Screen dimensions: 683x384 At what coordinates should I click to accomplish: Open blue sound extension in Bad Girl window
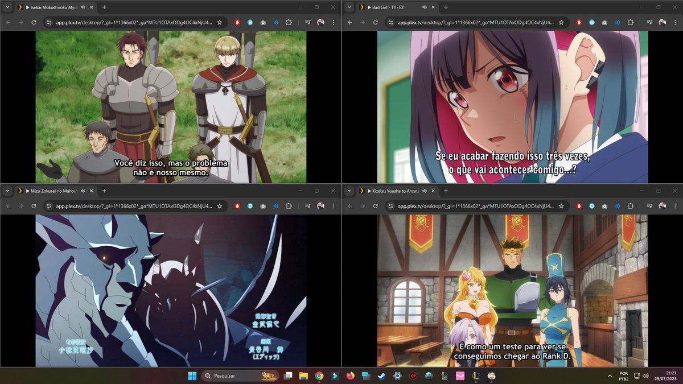point(618,22)
